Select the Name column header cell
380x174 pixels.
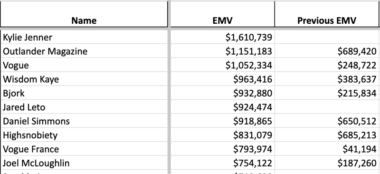[84, 14]
